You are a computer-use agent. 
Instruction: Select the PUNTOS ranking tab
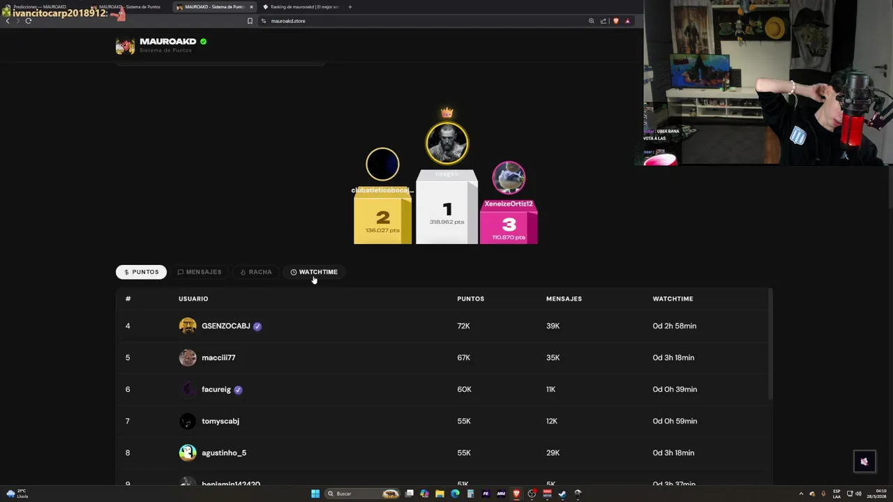(x=141, y=272)
